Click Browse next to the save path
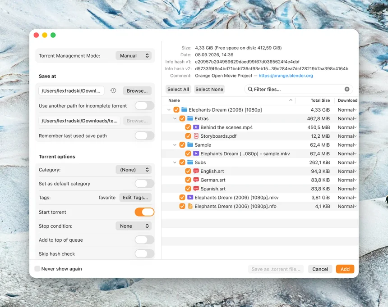 tap(137, 90)
